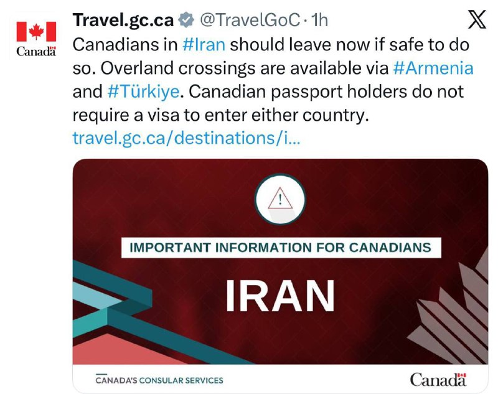498x394 pixels.
Task: Click the IRAN heading in the image
Action: [x=280, y=296]
